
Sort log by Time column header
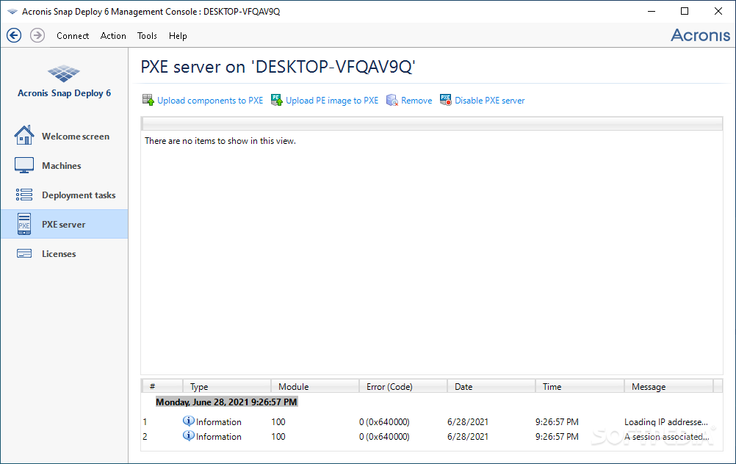580,386
